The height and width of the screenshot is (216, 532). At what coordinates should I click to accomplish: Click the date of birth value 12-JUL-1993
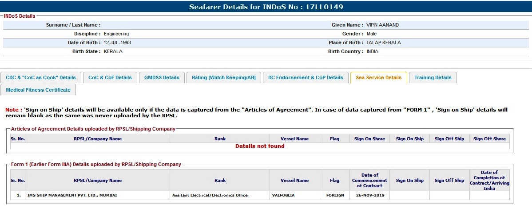117,43
